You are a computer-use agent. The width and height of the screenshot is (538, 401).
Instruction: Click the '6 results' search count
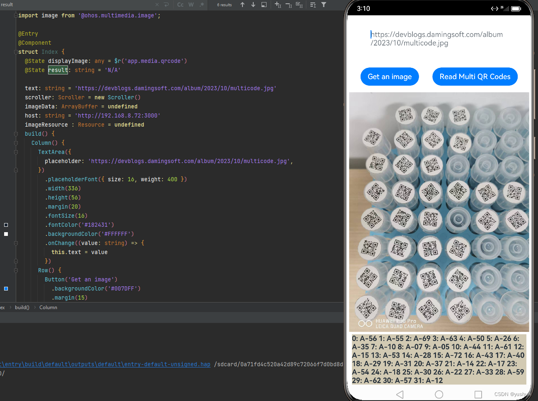pyautogui.click(x=224, y=5)
